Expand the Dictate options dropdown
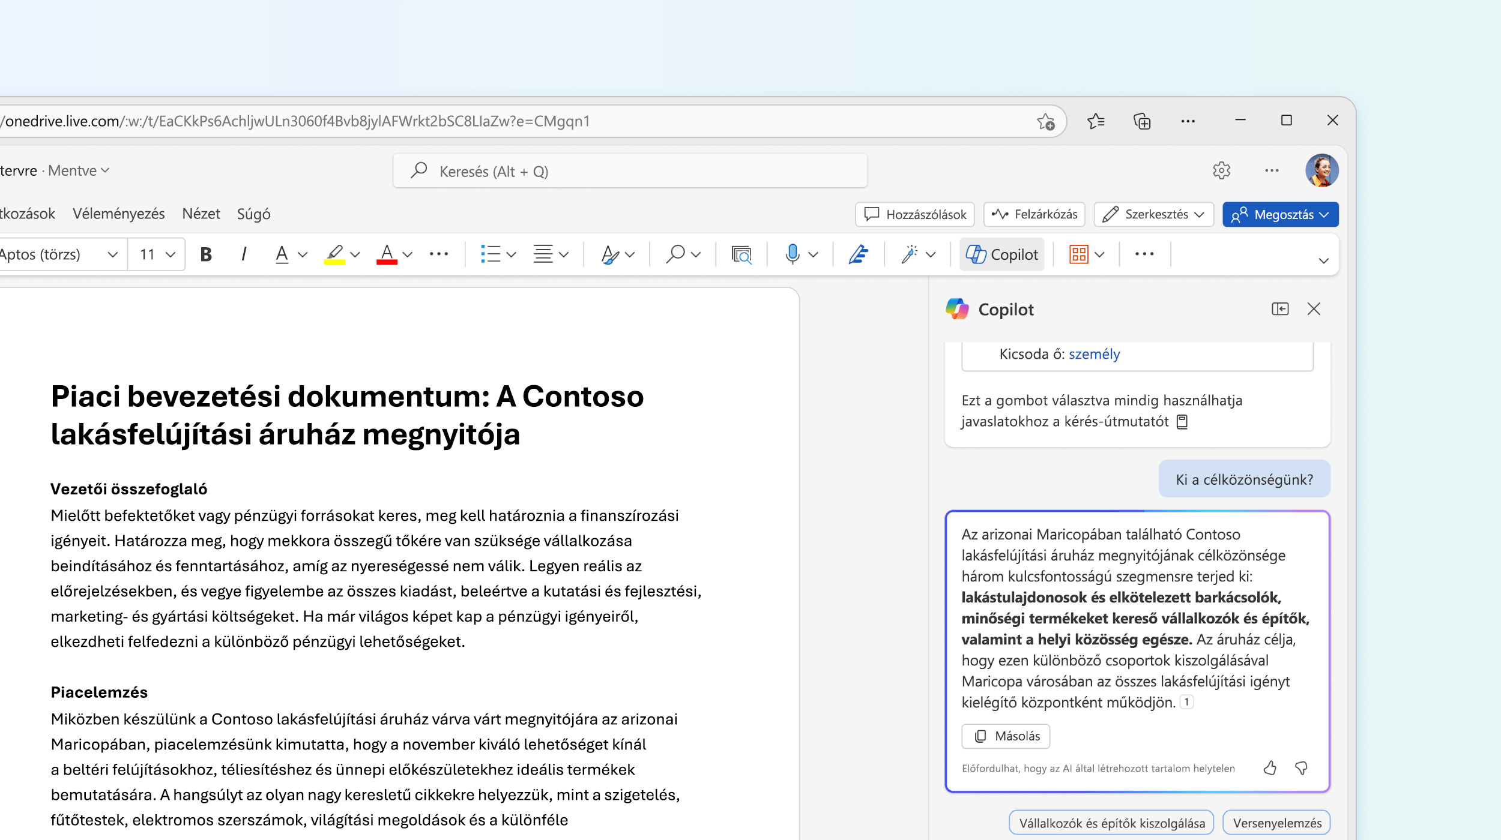The width and height of the screenshot is (1501, 840). click(x=814, y=254)
